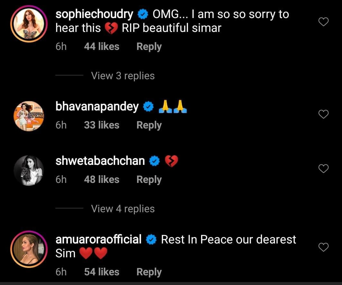Like shwetabachchan's comment with the heart

click(x=323, y=168)
